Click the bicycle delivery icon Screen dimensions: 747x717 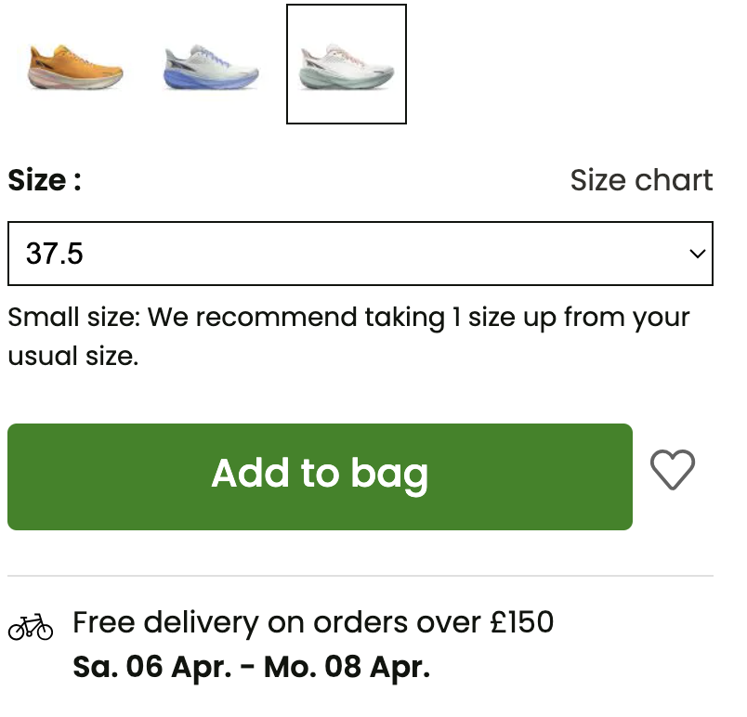(31, 627)
